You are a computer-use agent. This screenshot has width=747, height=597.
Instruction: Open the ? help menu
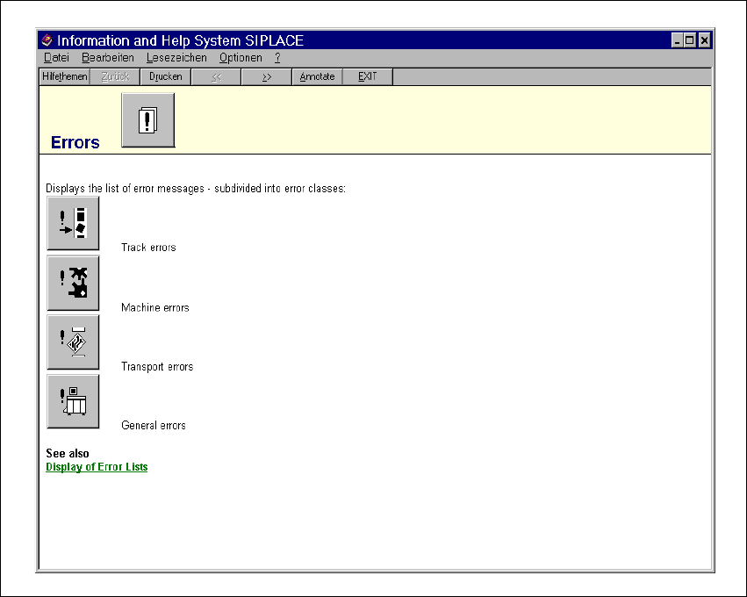pyautogui.click(x=277, y=58)
